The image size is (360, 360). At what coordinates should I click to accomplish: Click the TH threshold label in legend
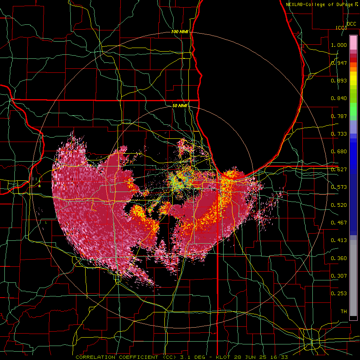click(344, 311)
